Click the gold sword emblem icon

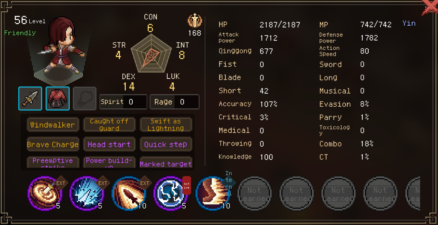pyautogui.click(x=195, y=21)
